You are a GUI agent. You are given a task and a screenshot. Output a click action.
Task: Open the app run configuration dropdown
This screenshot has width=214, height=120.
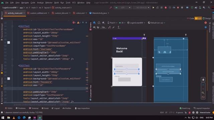pos(123,8)
